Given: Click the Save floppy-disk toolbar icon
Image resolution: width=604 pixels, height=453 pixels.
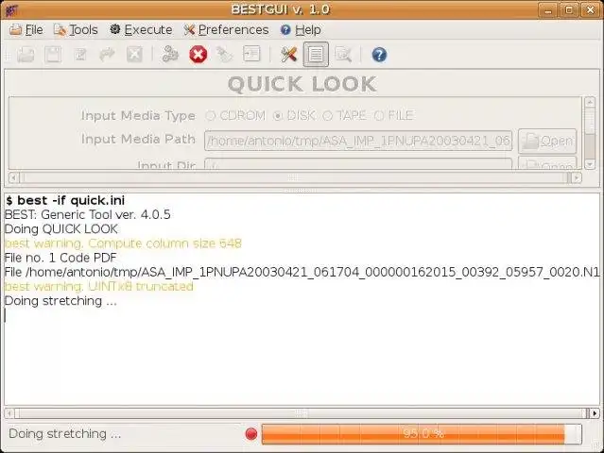Looking at the screenshot, I should [53, 55].
